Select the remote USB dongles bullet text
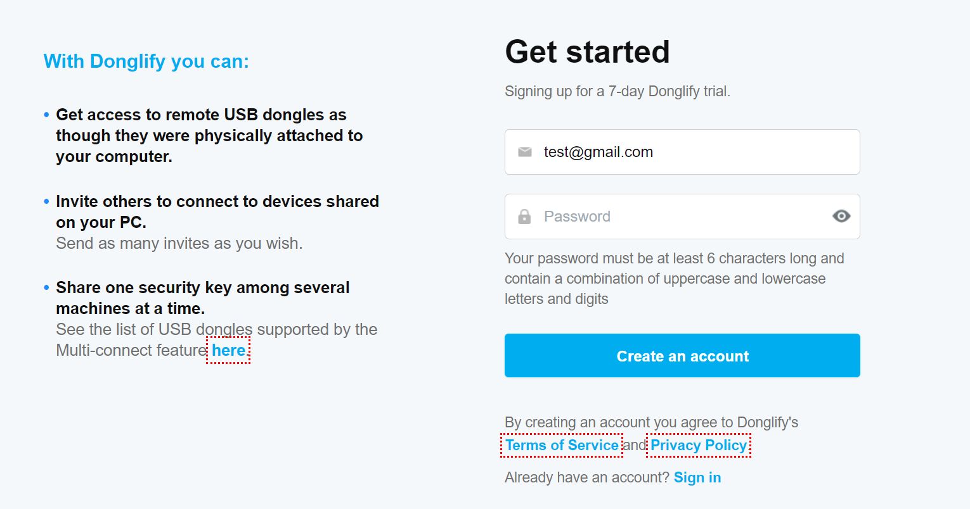The height and width of the screenshot is (509, 970). pos(209,135)
